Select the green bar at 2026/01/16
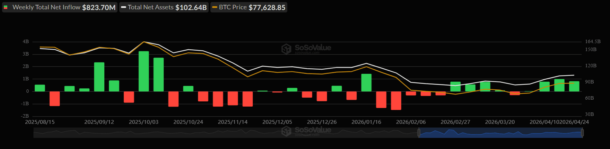Viewport: 610px width, 149px height. pyautogui.click(x=366, y=83)
